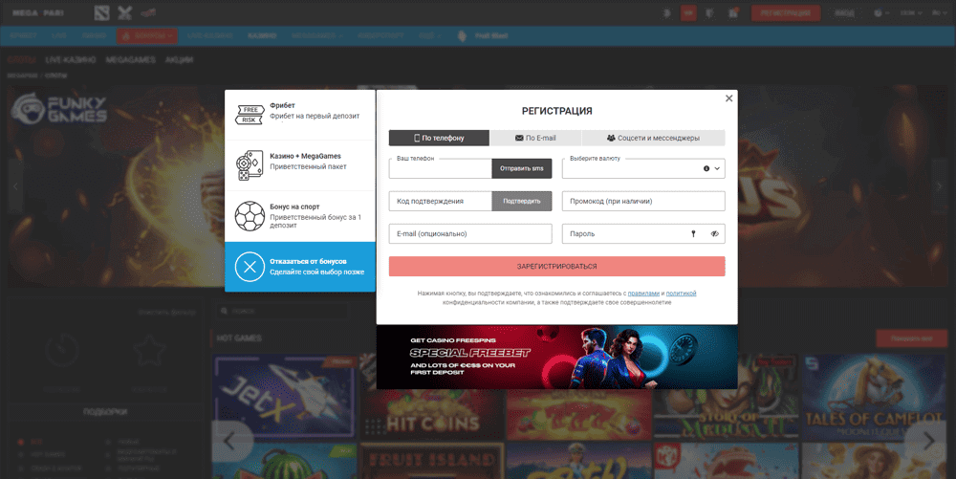Viewport: 956px width, 479px height.
Task: Open the time zone dropdown in header
Action: pos(911,12)
